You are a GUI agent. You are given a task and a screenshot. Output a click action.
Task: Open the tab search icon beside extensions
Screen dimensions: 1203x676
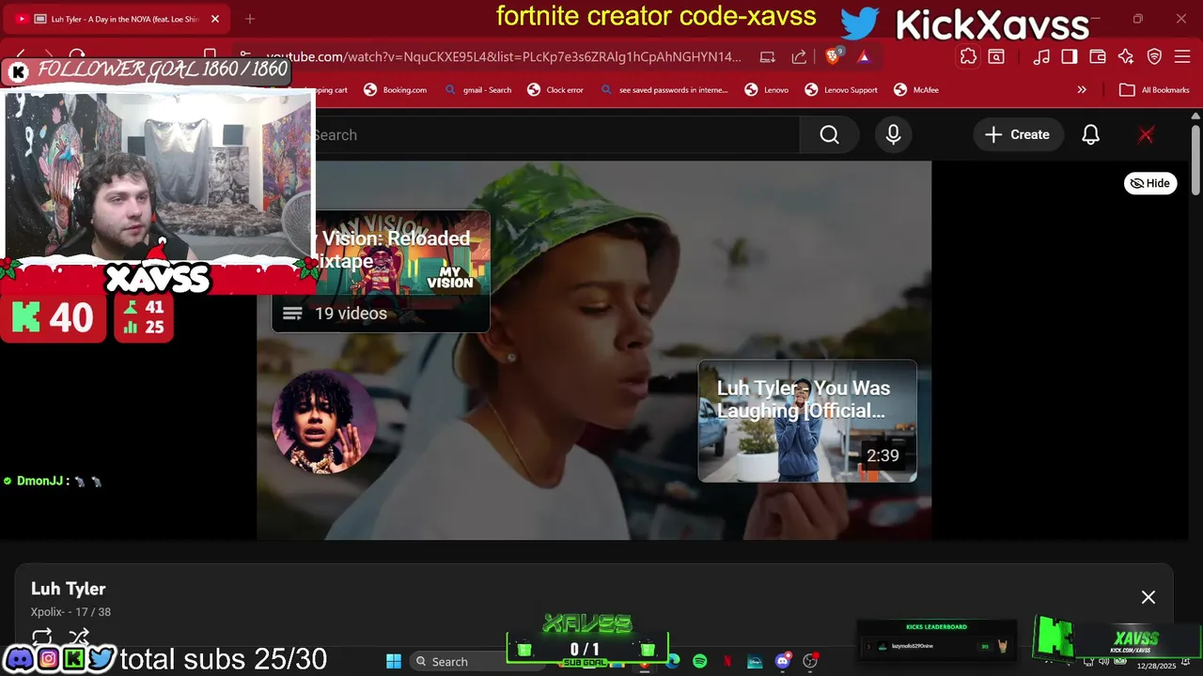click(x=996, y=56)
